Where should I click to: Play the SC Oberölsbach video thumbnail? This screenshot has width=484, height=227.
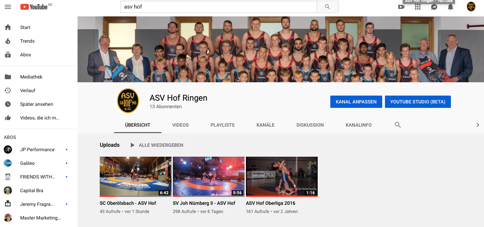pyautogui.click(x=136, y=177)
